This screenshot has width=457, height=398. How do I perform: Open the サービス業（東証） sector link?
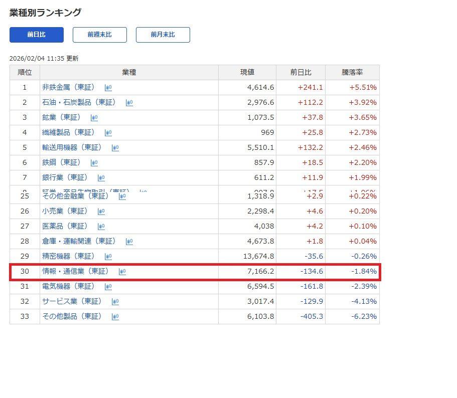click(72, 301)
